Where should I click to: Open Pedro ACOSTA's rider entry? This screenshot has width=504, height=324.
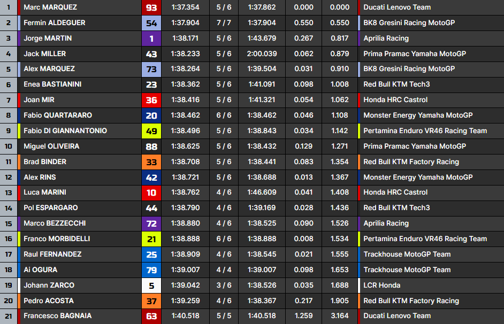click(x=49, y=301)
